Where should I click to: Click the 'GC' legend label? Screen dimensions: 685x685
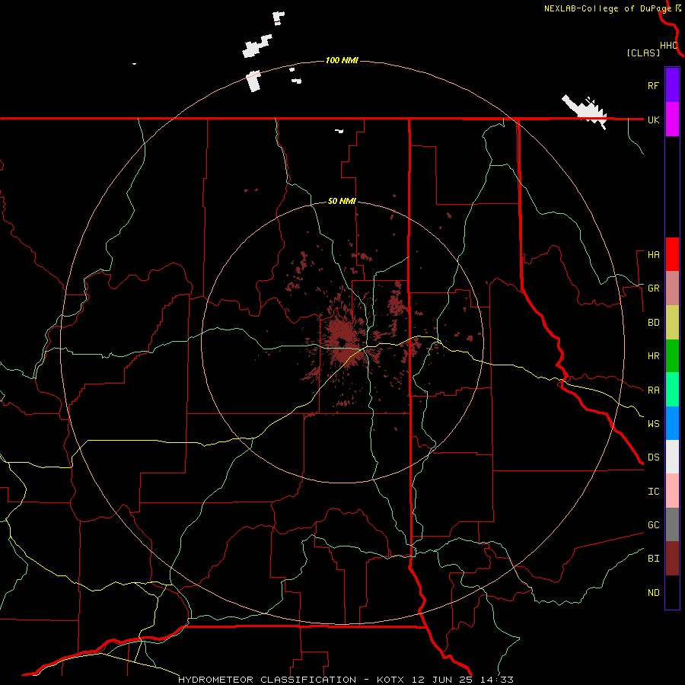[x=653, y=524]
